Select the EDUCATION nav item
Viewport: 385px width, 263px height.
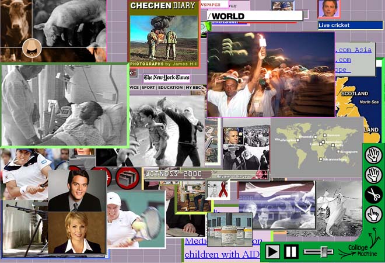point(170,87)
